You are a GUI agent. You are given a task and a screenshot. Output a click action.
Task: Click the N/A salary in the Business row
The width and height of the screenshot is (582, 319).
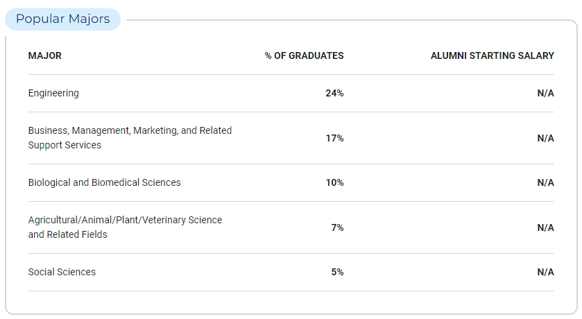[546, 138]
